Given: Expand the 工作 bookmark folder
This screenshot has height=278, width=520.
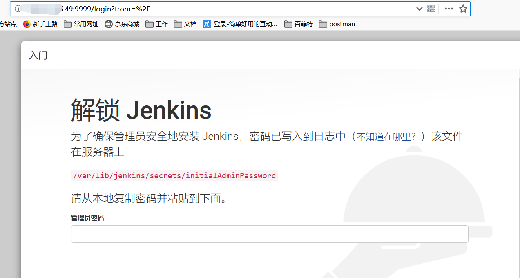Looking at the screenshot, I should 156,24.
